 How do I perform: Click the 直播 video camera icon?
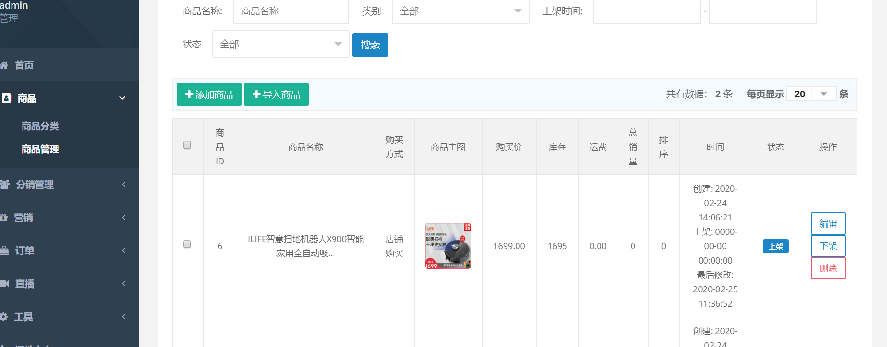[5, 284]
